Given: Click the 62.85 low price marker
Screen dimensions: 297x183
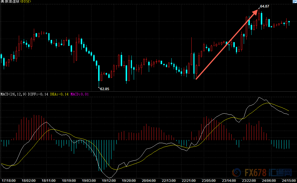Looking at the screenshot, I should pos(104,89).
